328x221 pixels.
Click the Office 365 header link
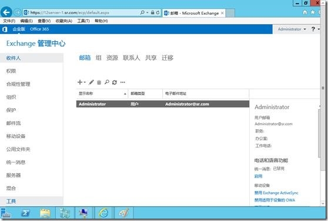[39, 29]
